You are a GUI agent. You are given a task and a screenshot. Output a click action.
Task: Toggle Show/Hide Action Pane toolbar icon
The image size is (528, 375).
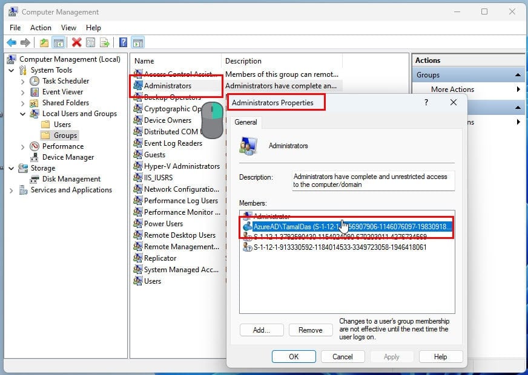[x=138, y=43]
